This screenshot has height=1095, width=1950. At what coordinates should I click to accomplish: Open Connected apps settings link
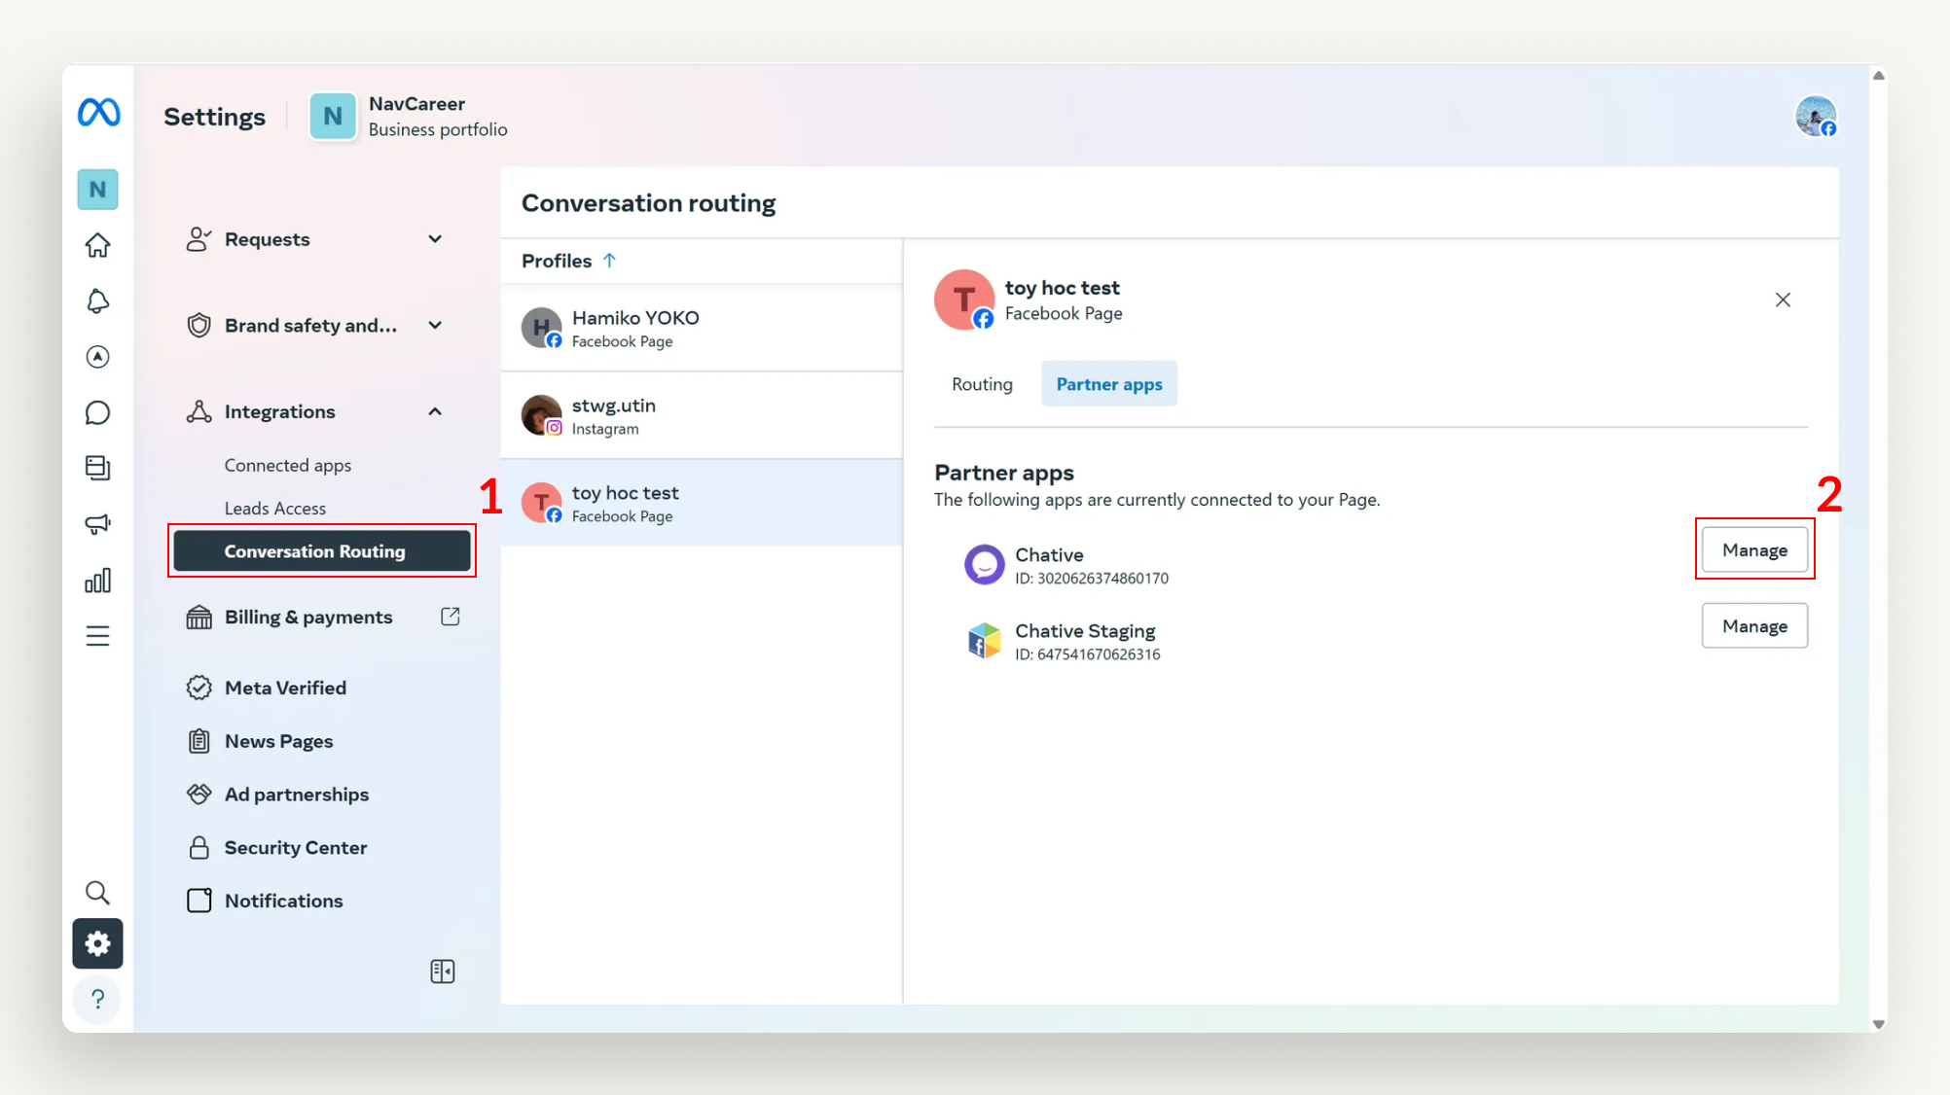[288, 466]
